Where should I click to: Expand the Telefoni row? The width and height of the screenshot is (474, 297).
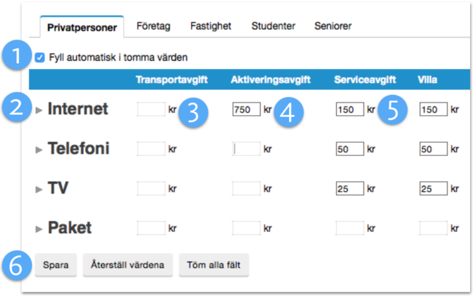pos(40,150)
